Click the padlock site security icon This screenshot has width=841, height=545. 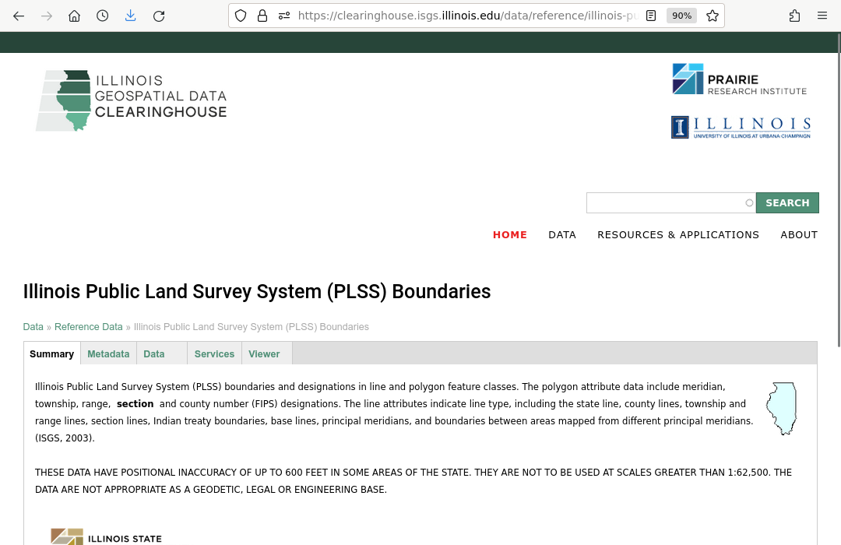click(x=262, y=16)
